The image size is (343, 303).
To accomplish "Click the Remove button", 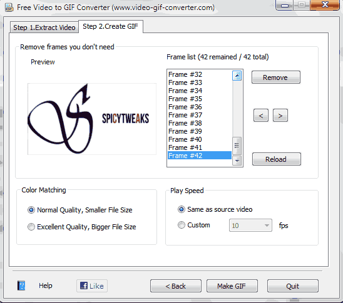I will pyautogui.click(x=275, y=77).
